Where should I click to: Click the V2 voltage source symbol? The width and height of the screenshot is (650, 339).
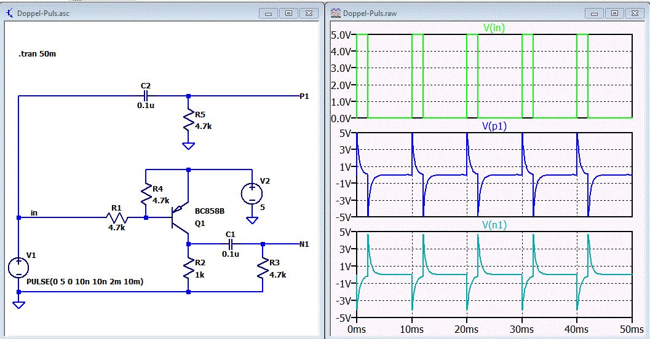[252, 193]
